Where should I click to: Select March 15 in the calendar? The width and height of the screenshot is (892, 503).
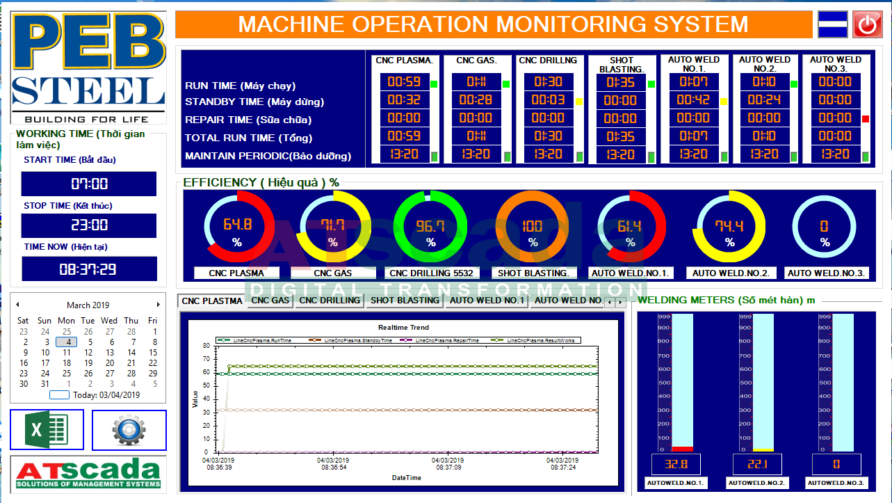pos(153,353)
